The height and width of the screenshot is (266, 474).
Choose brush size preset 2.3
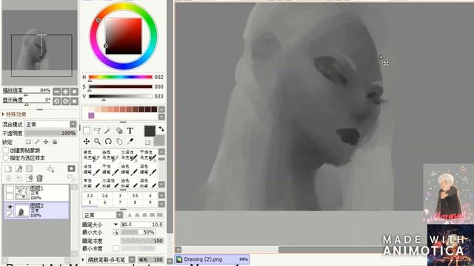[90, 195]
